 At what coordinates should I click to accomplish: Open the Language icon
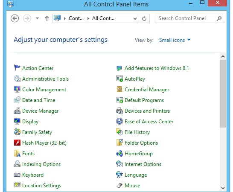pos(119,175)
